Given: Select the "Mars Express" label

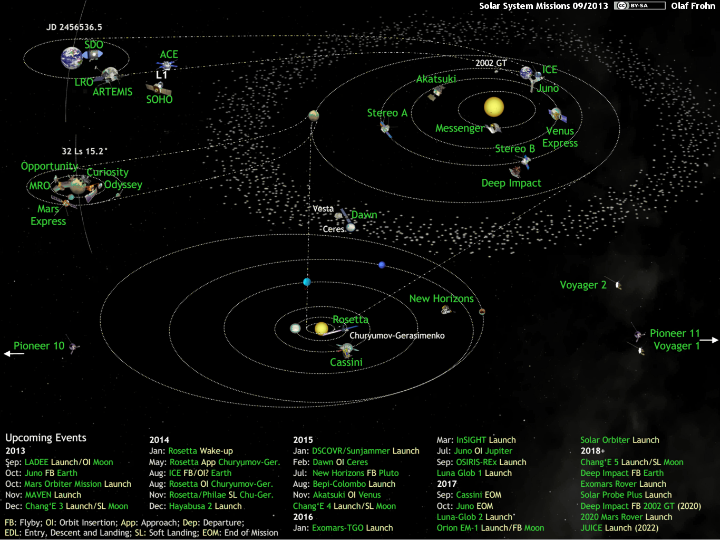Looking at the screenshot, I should [48, 215].
